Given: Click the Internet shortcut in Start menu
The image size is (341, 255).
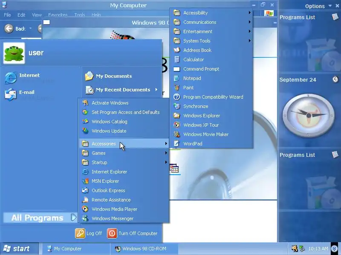Looking at the screenshot, I should [29, 78].
